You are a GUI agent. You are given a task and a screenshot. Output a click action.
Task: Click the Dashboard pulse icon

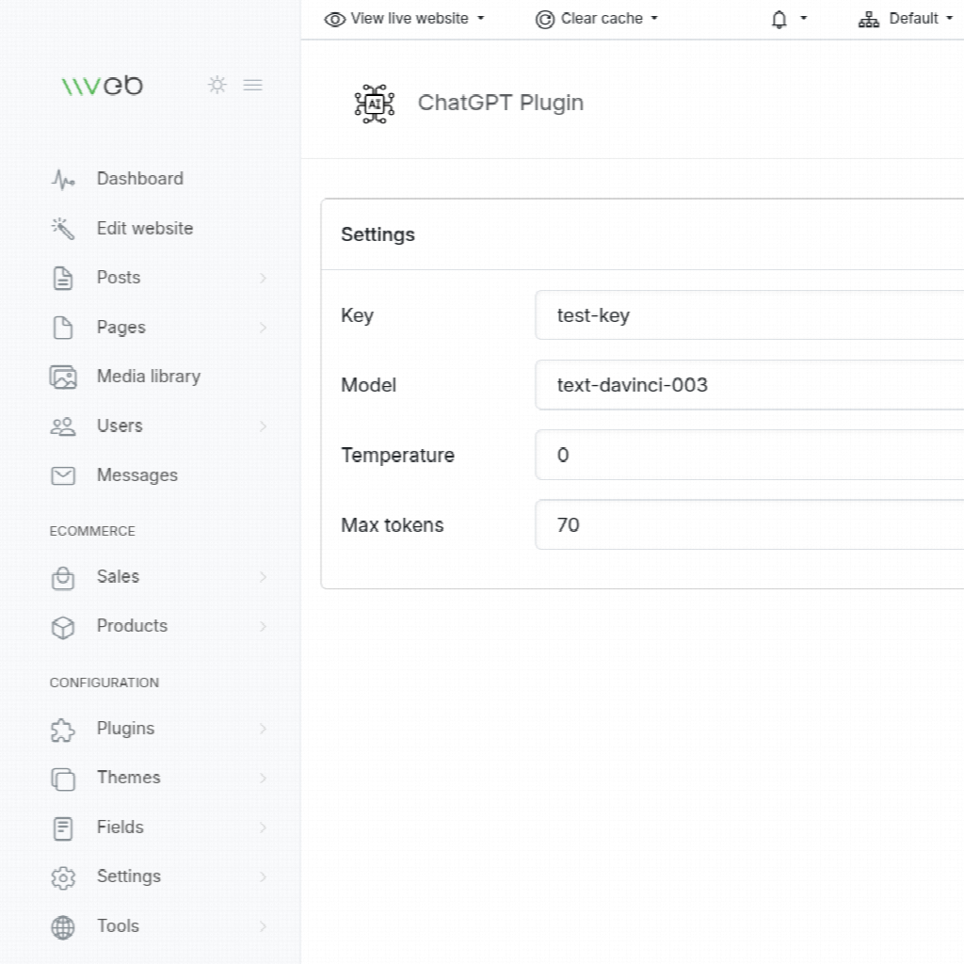coord(62,180)
